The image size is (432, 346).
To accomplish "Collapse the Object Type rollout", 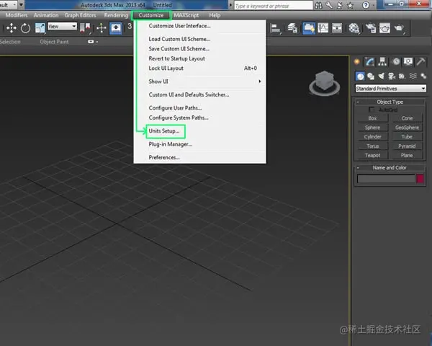I will [x=358, y=102].
